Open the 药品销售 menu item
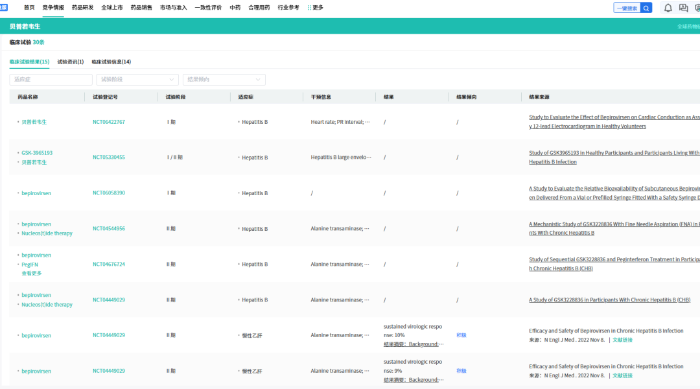 point(141,8)
